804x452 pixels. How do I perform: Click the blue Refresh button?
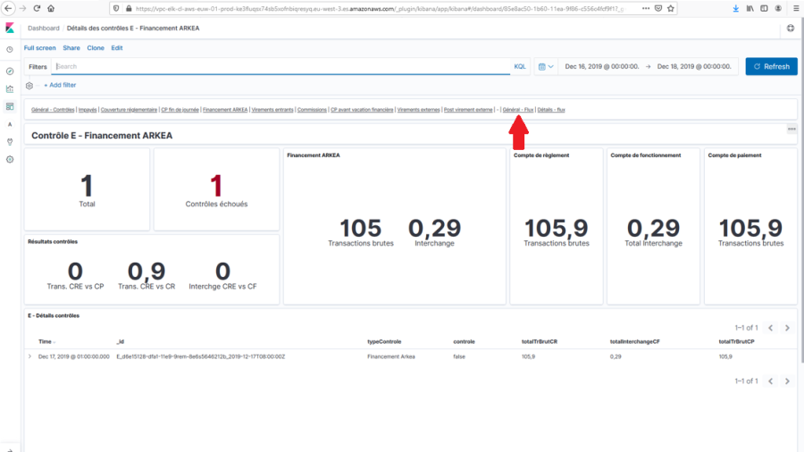pyautogui.click(x=771, y=67)
